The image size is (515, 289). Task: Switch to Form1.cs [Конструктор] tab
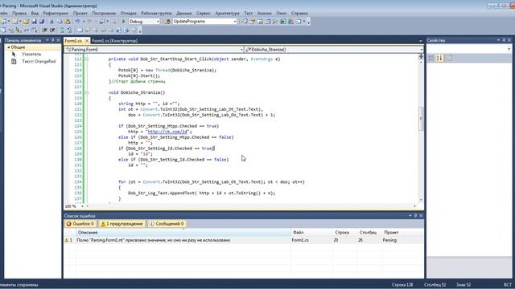coord(114,41)
